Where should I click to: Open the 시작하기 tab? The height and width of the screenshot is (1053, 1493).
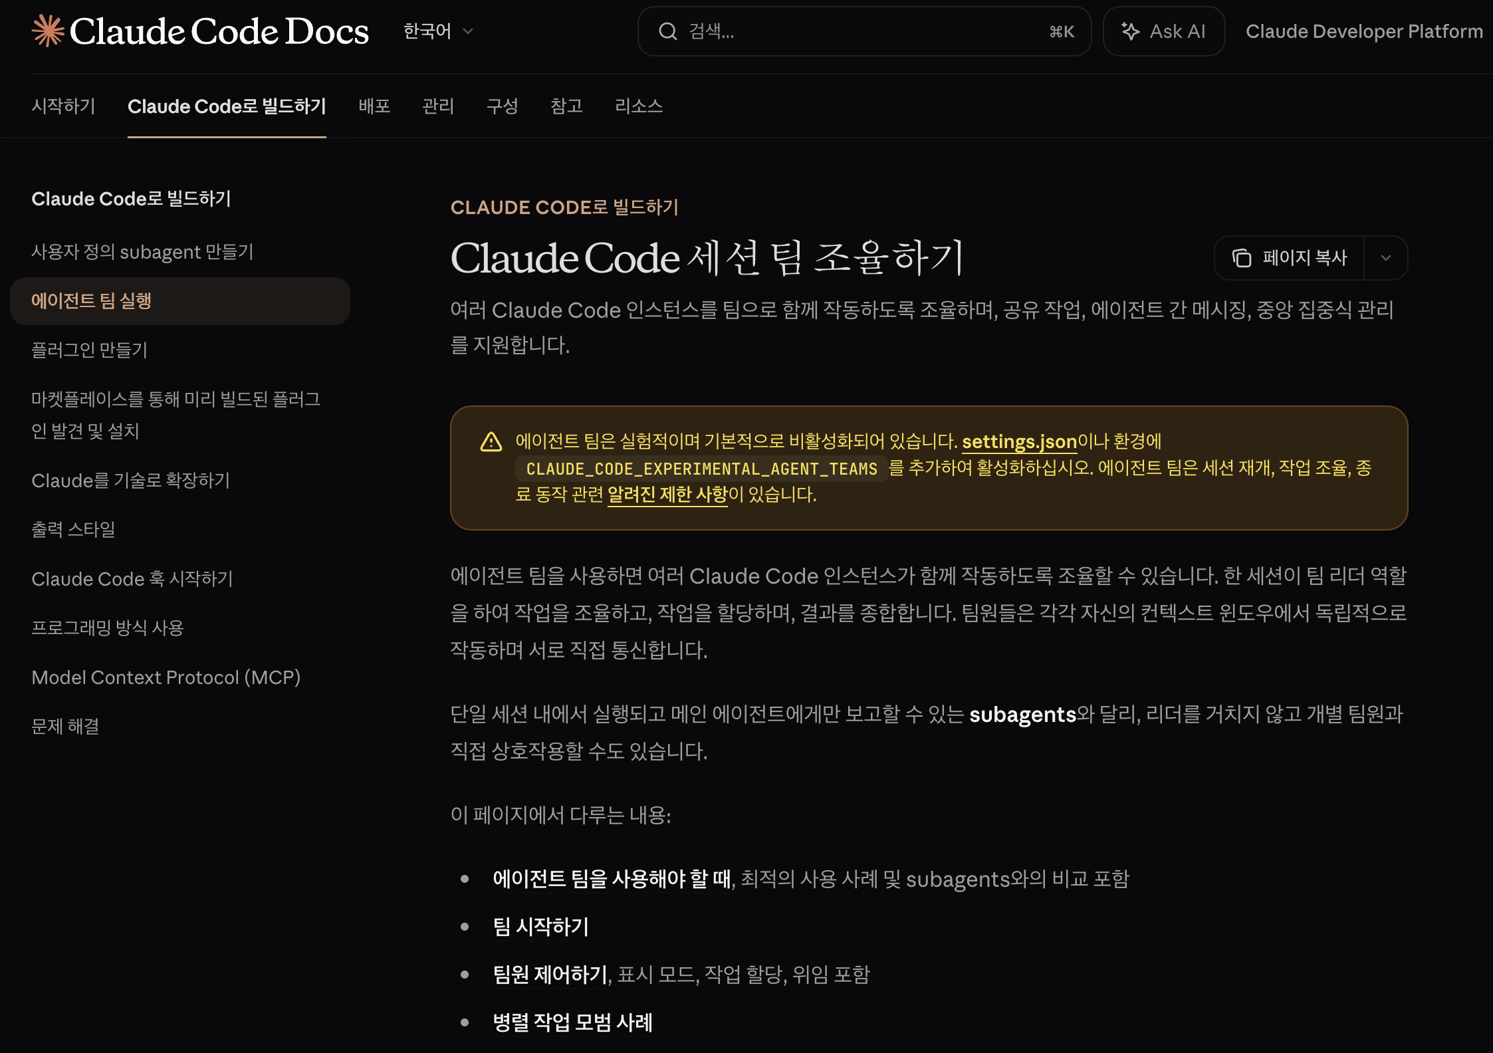point(64,106)
